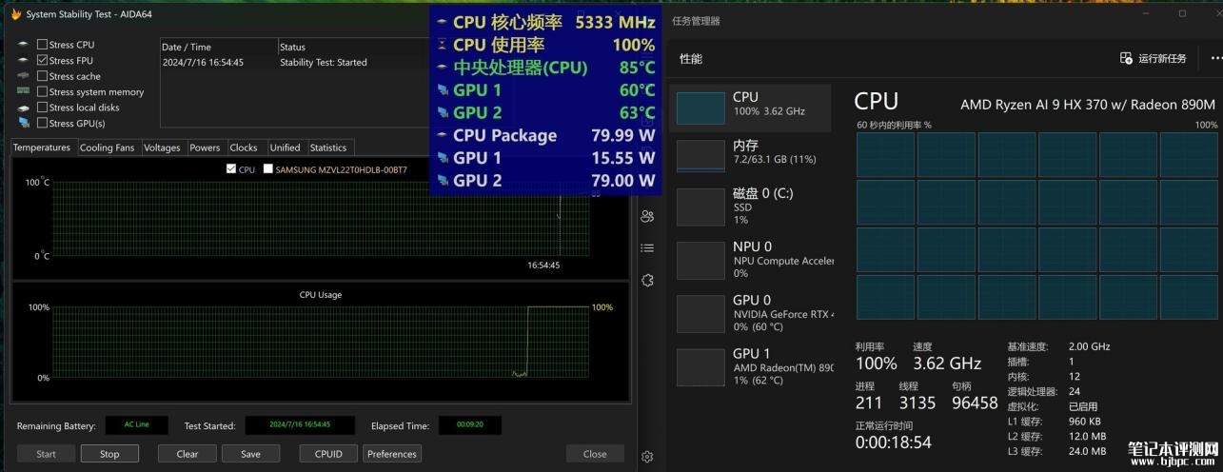Open the Services puzzle icon in Task Manager sidebar
Image resolution: width=1223 pixels, height=472 pixels.
pyautogui.click(x=648, y=280)
